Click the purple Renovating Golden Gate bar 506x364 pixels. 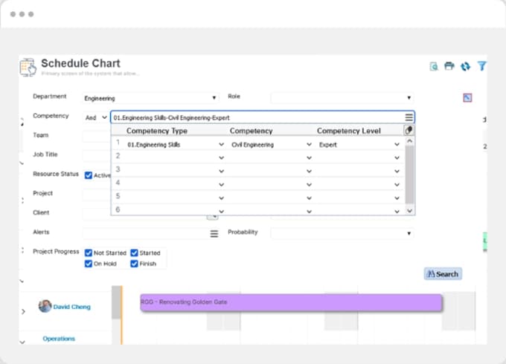tap(290, 302)
